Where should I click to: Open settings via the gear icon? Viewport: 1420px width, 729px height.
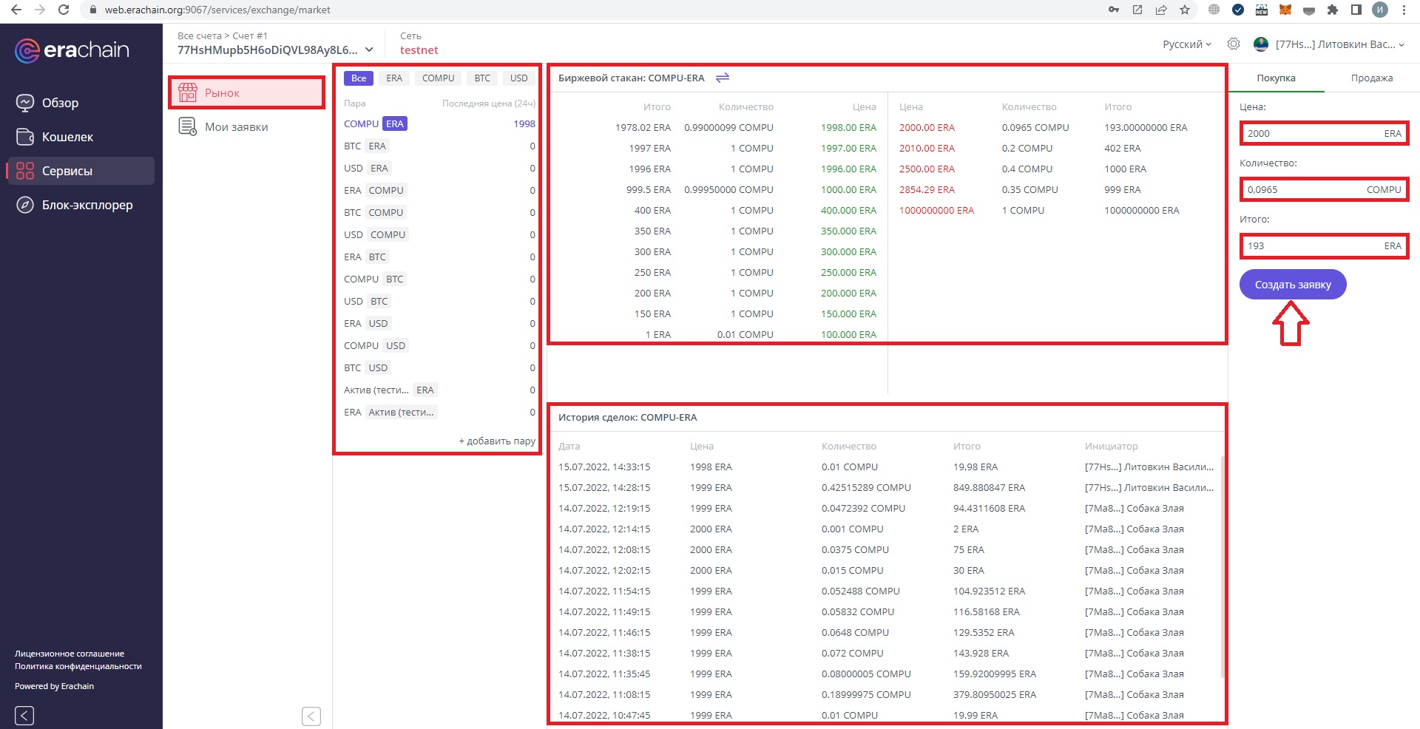(1234, 44)
